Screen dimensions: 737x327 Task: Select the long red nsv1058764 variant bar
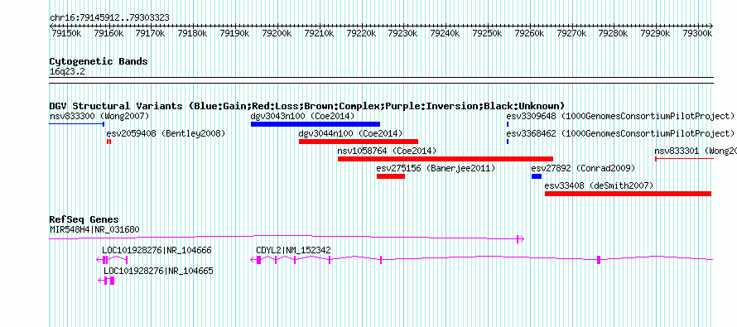click(446, 159)
